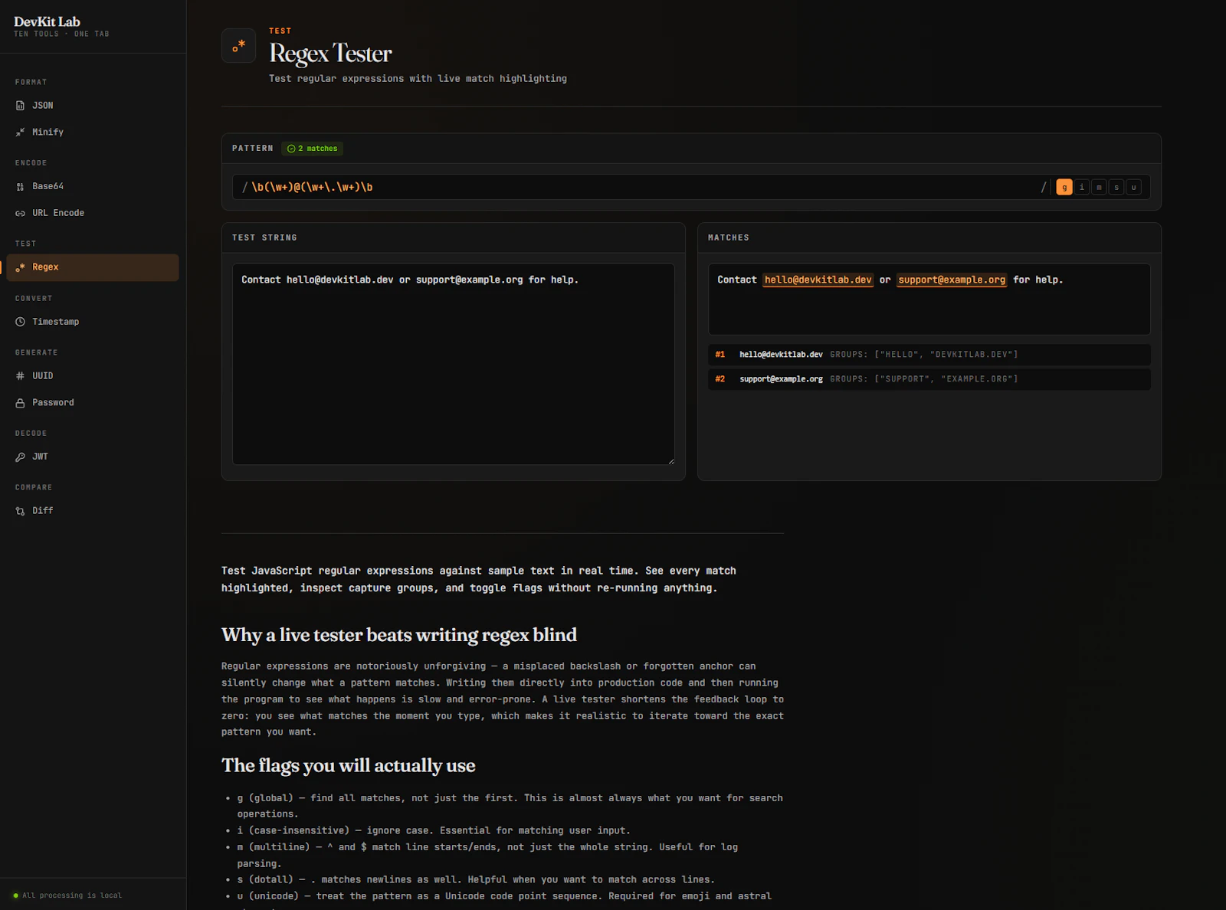
Task: Click inside the regex pattern input field
Action: (x=644, y=187)
